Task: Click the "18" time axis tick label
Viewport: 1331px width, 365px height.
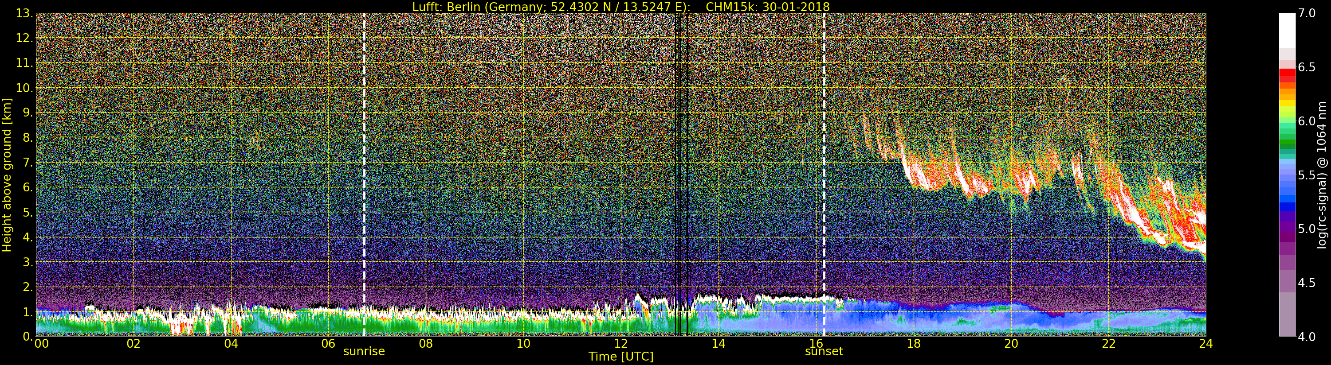Action: (x=914, y=344)
